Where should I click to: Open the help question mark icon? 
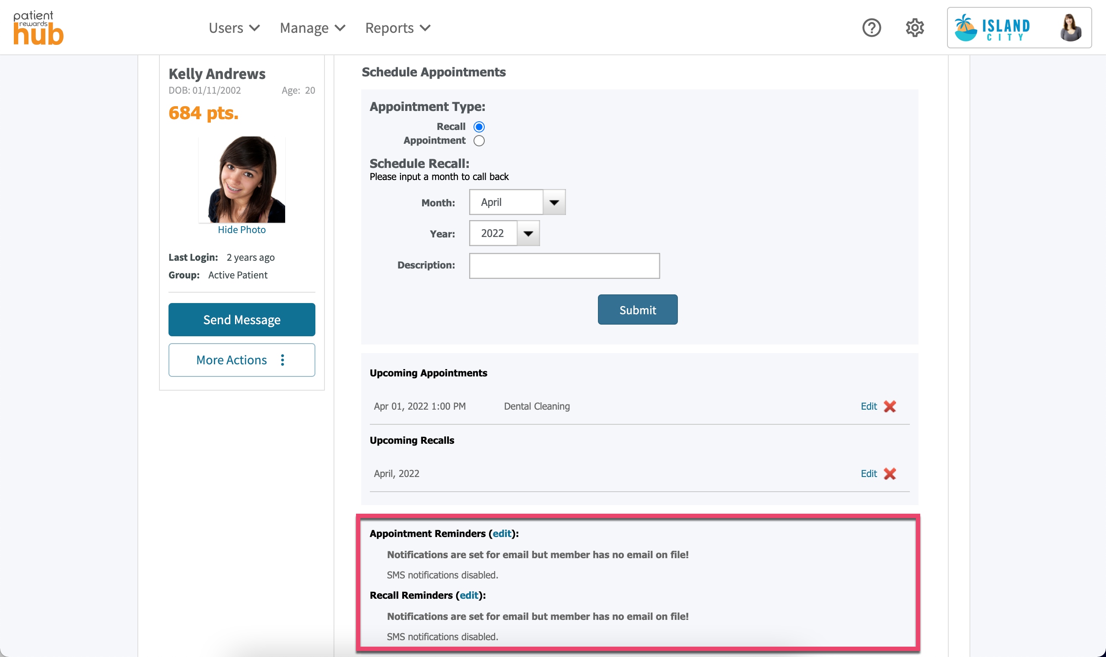pos(871,28)
